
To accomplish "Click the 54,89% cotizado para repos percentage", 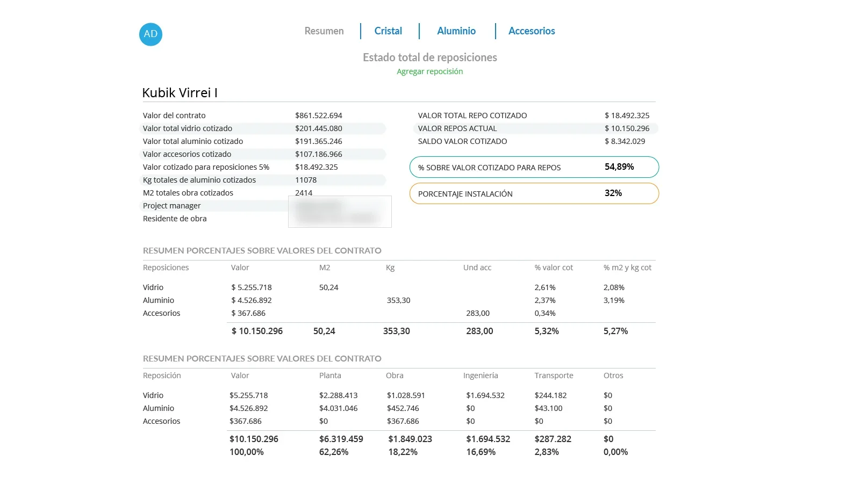I will (619, 167).
